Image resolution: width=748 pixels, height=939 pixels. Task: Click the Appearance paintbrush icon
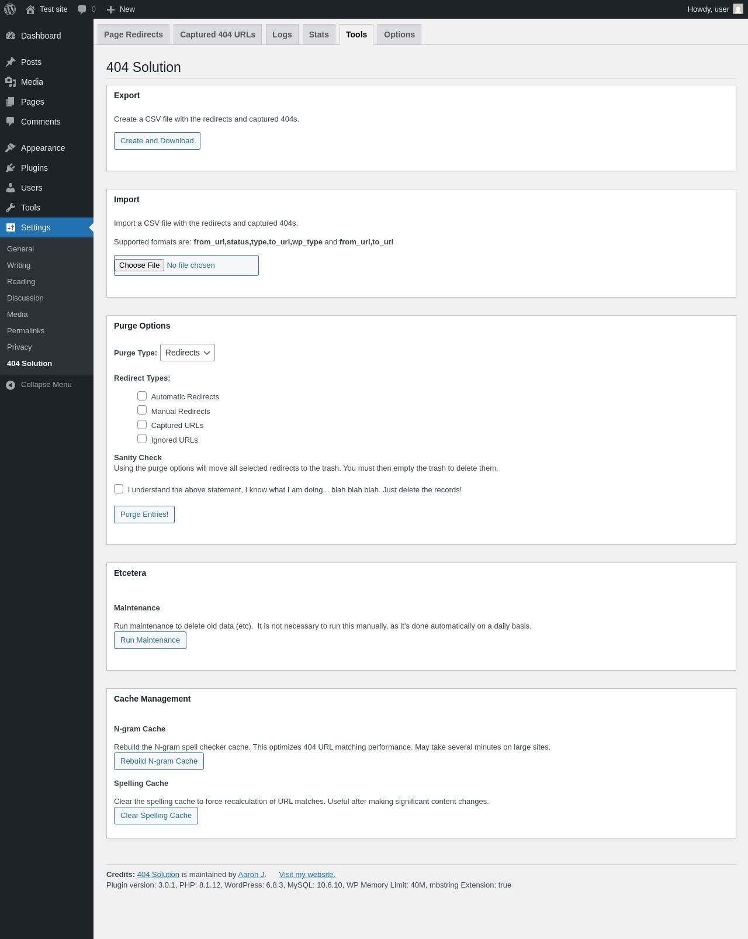coord(11,148)
